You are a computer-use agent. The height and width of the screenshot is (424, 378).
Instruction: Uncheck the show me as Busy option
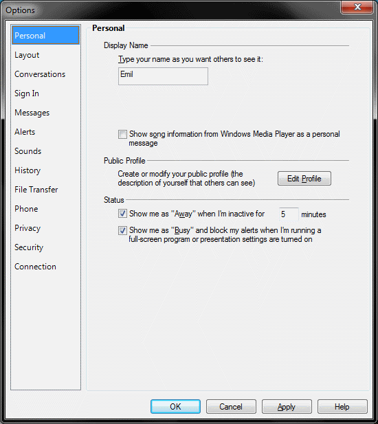(x=122, y=230)
